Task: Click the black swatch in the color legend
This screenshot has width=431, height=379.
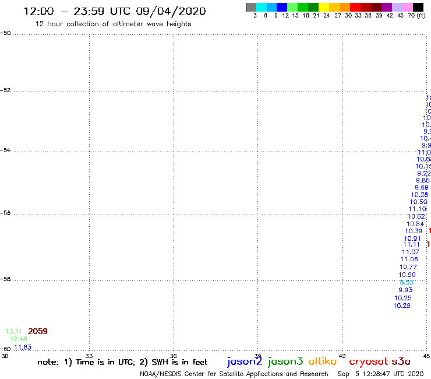Action: tap(418, 7)
